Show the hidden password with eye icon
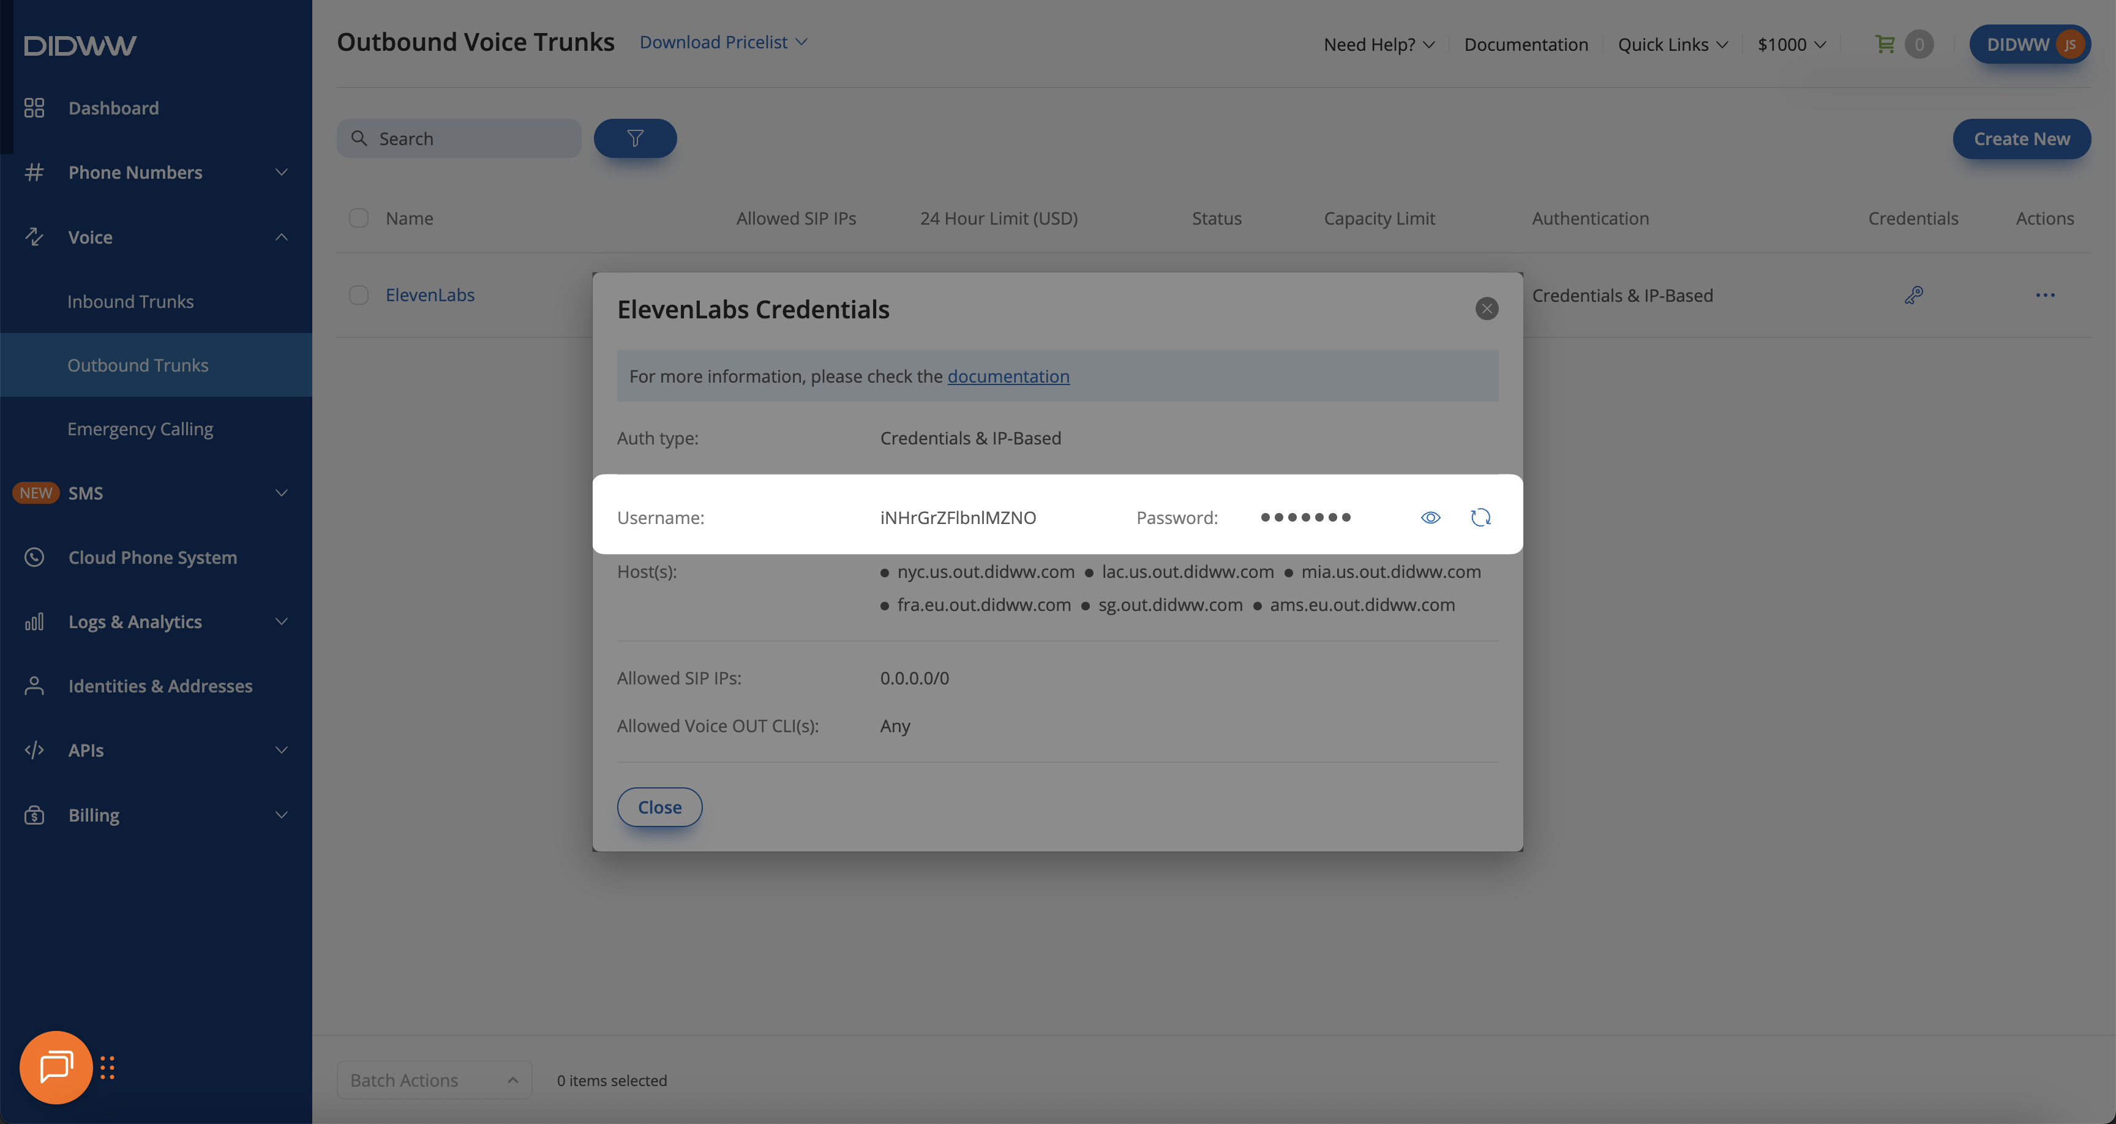 [1430, 517]
